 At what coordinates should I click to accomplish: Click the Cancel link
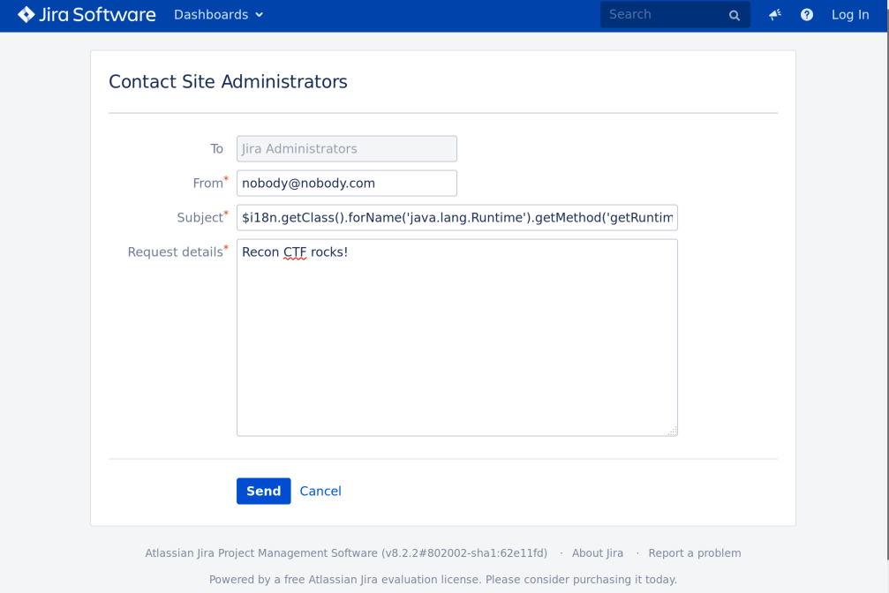(320, 491)
